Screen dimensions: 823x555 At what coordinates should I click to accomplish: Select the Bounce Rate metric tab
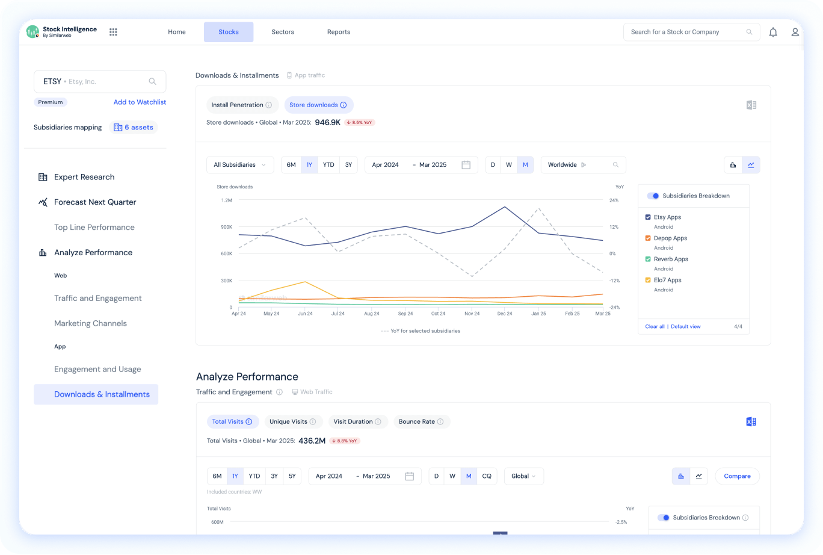tap(422, 421)
